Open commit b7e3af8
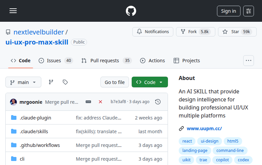 click(118, 101)
